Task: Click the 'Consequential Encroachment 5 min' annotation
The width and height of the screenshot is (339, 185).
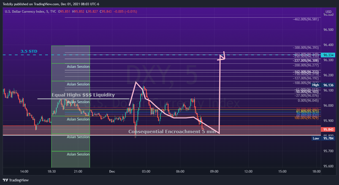Action: (x=172, y=132)
